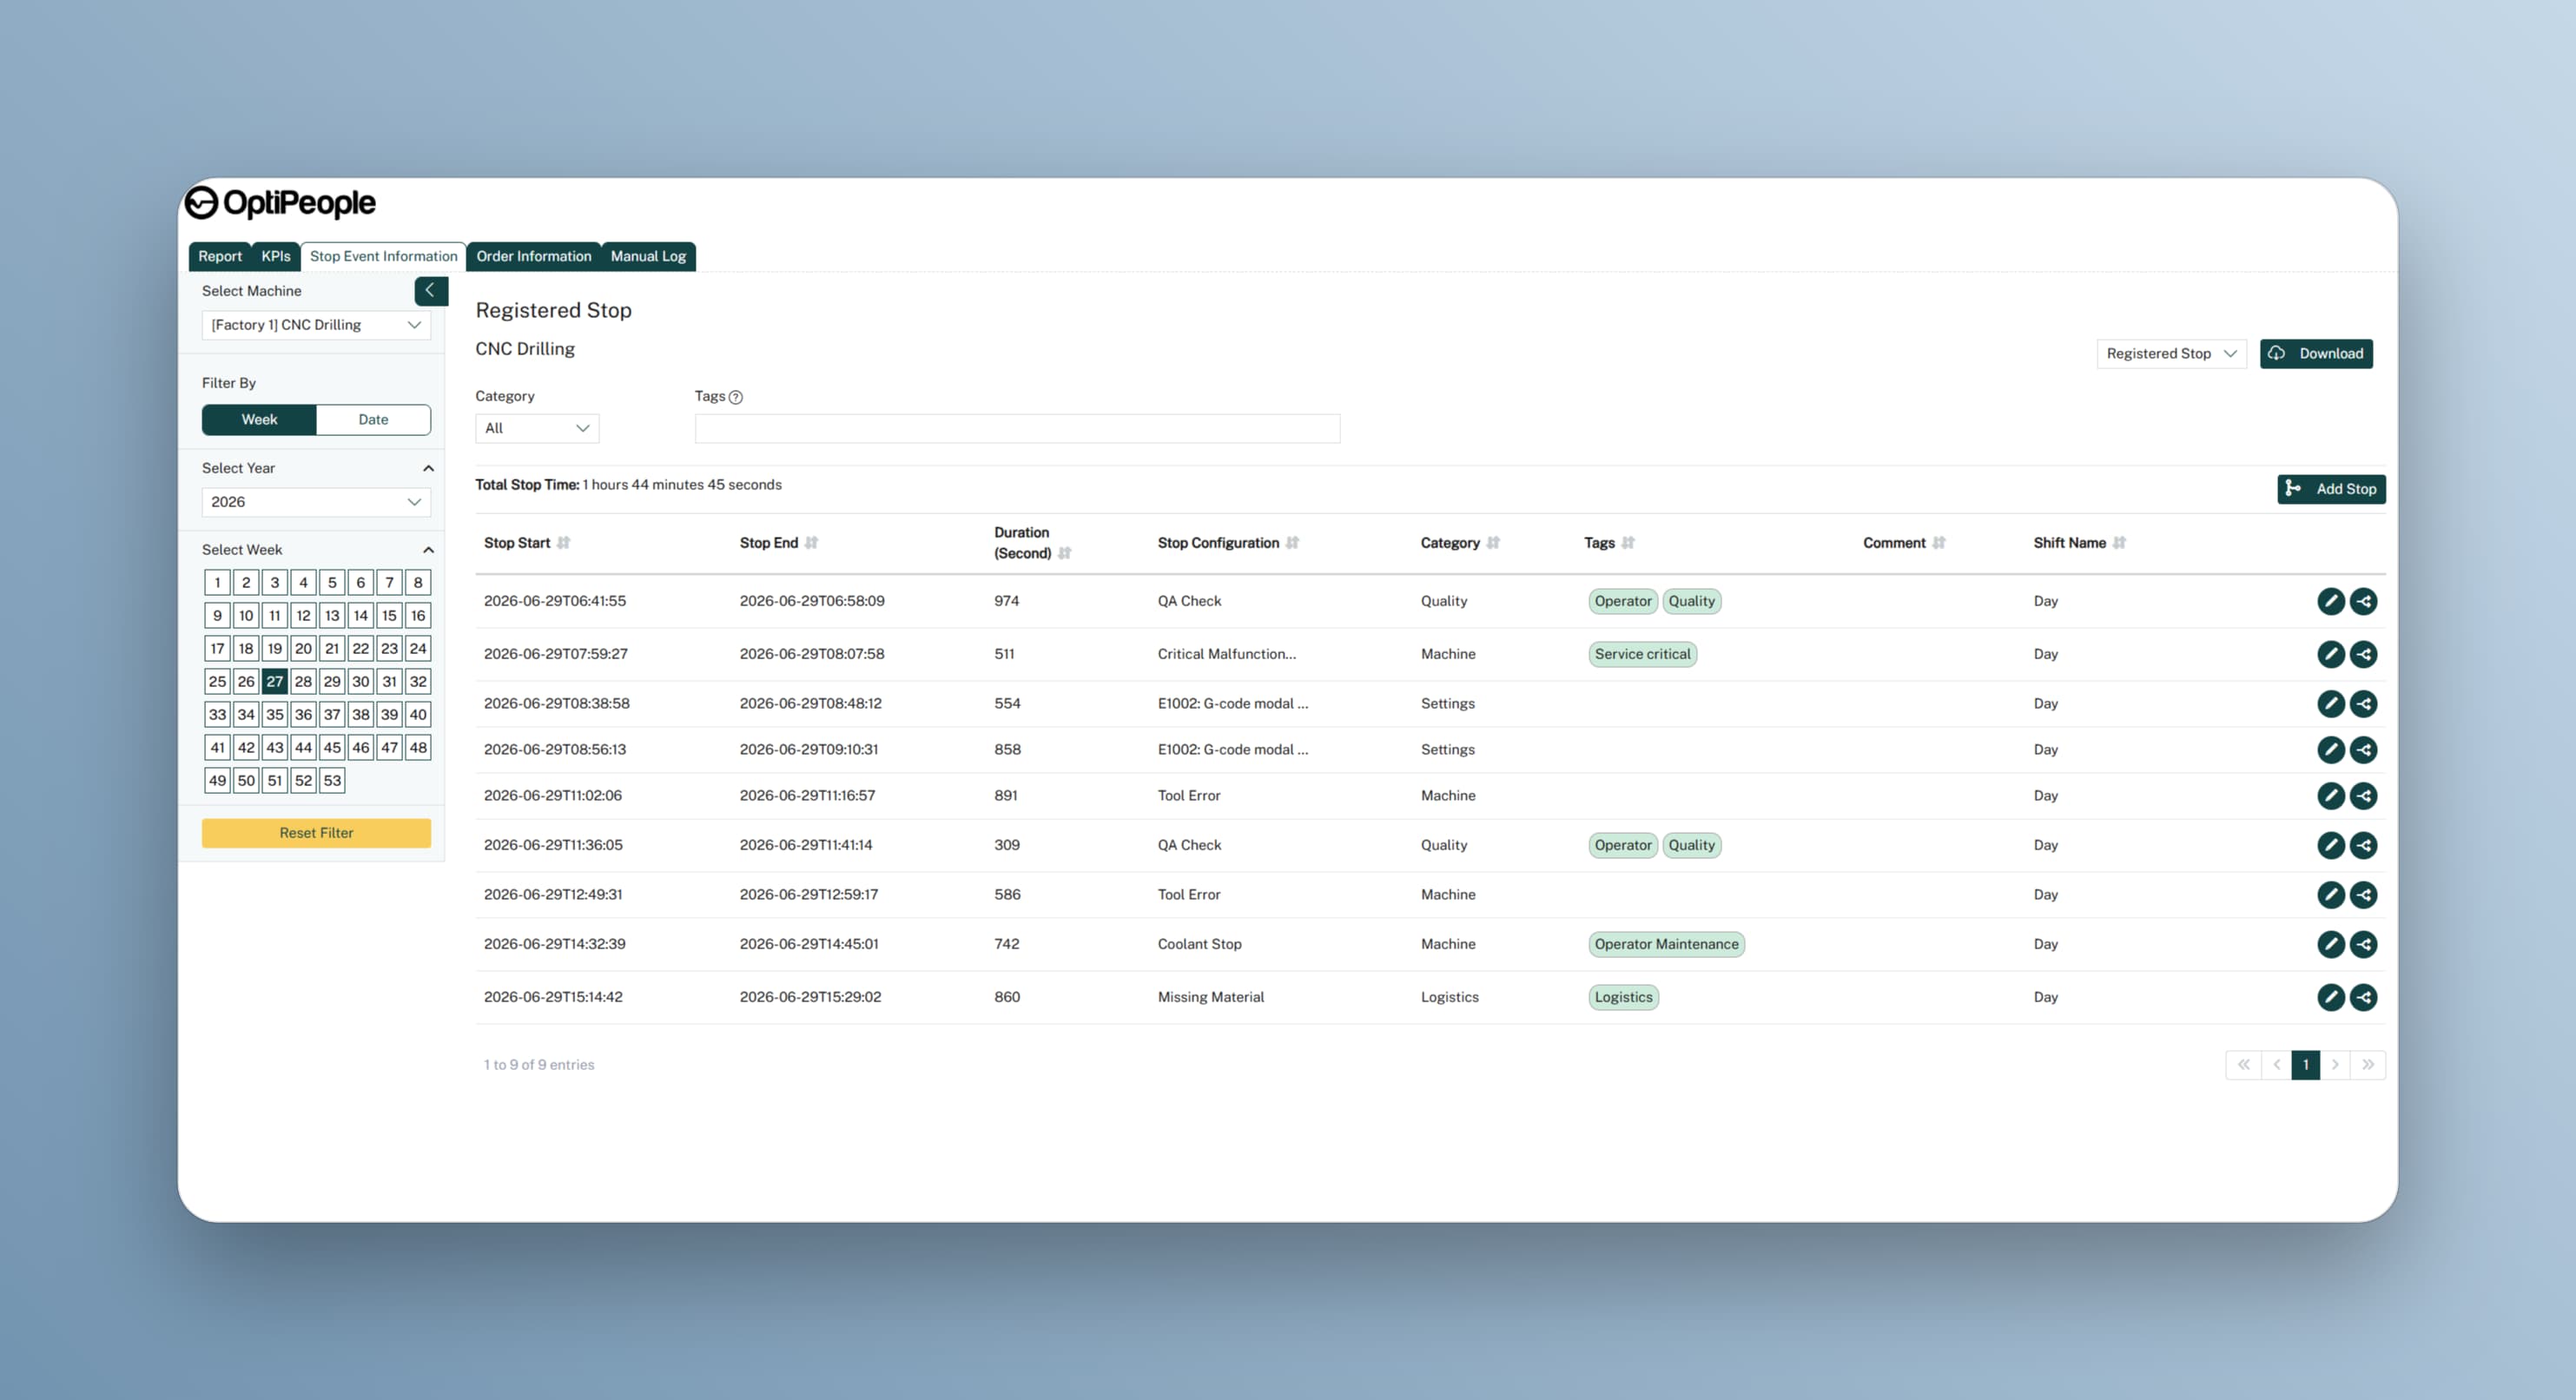Click the Add Stop button
The height and width of the screenshot is (1400, 2576).
[2331, 489]
